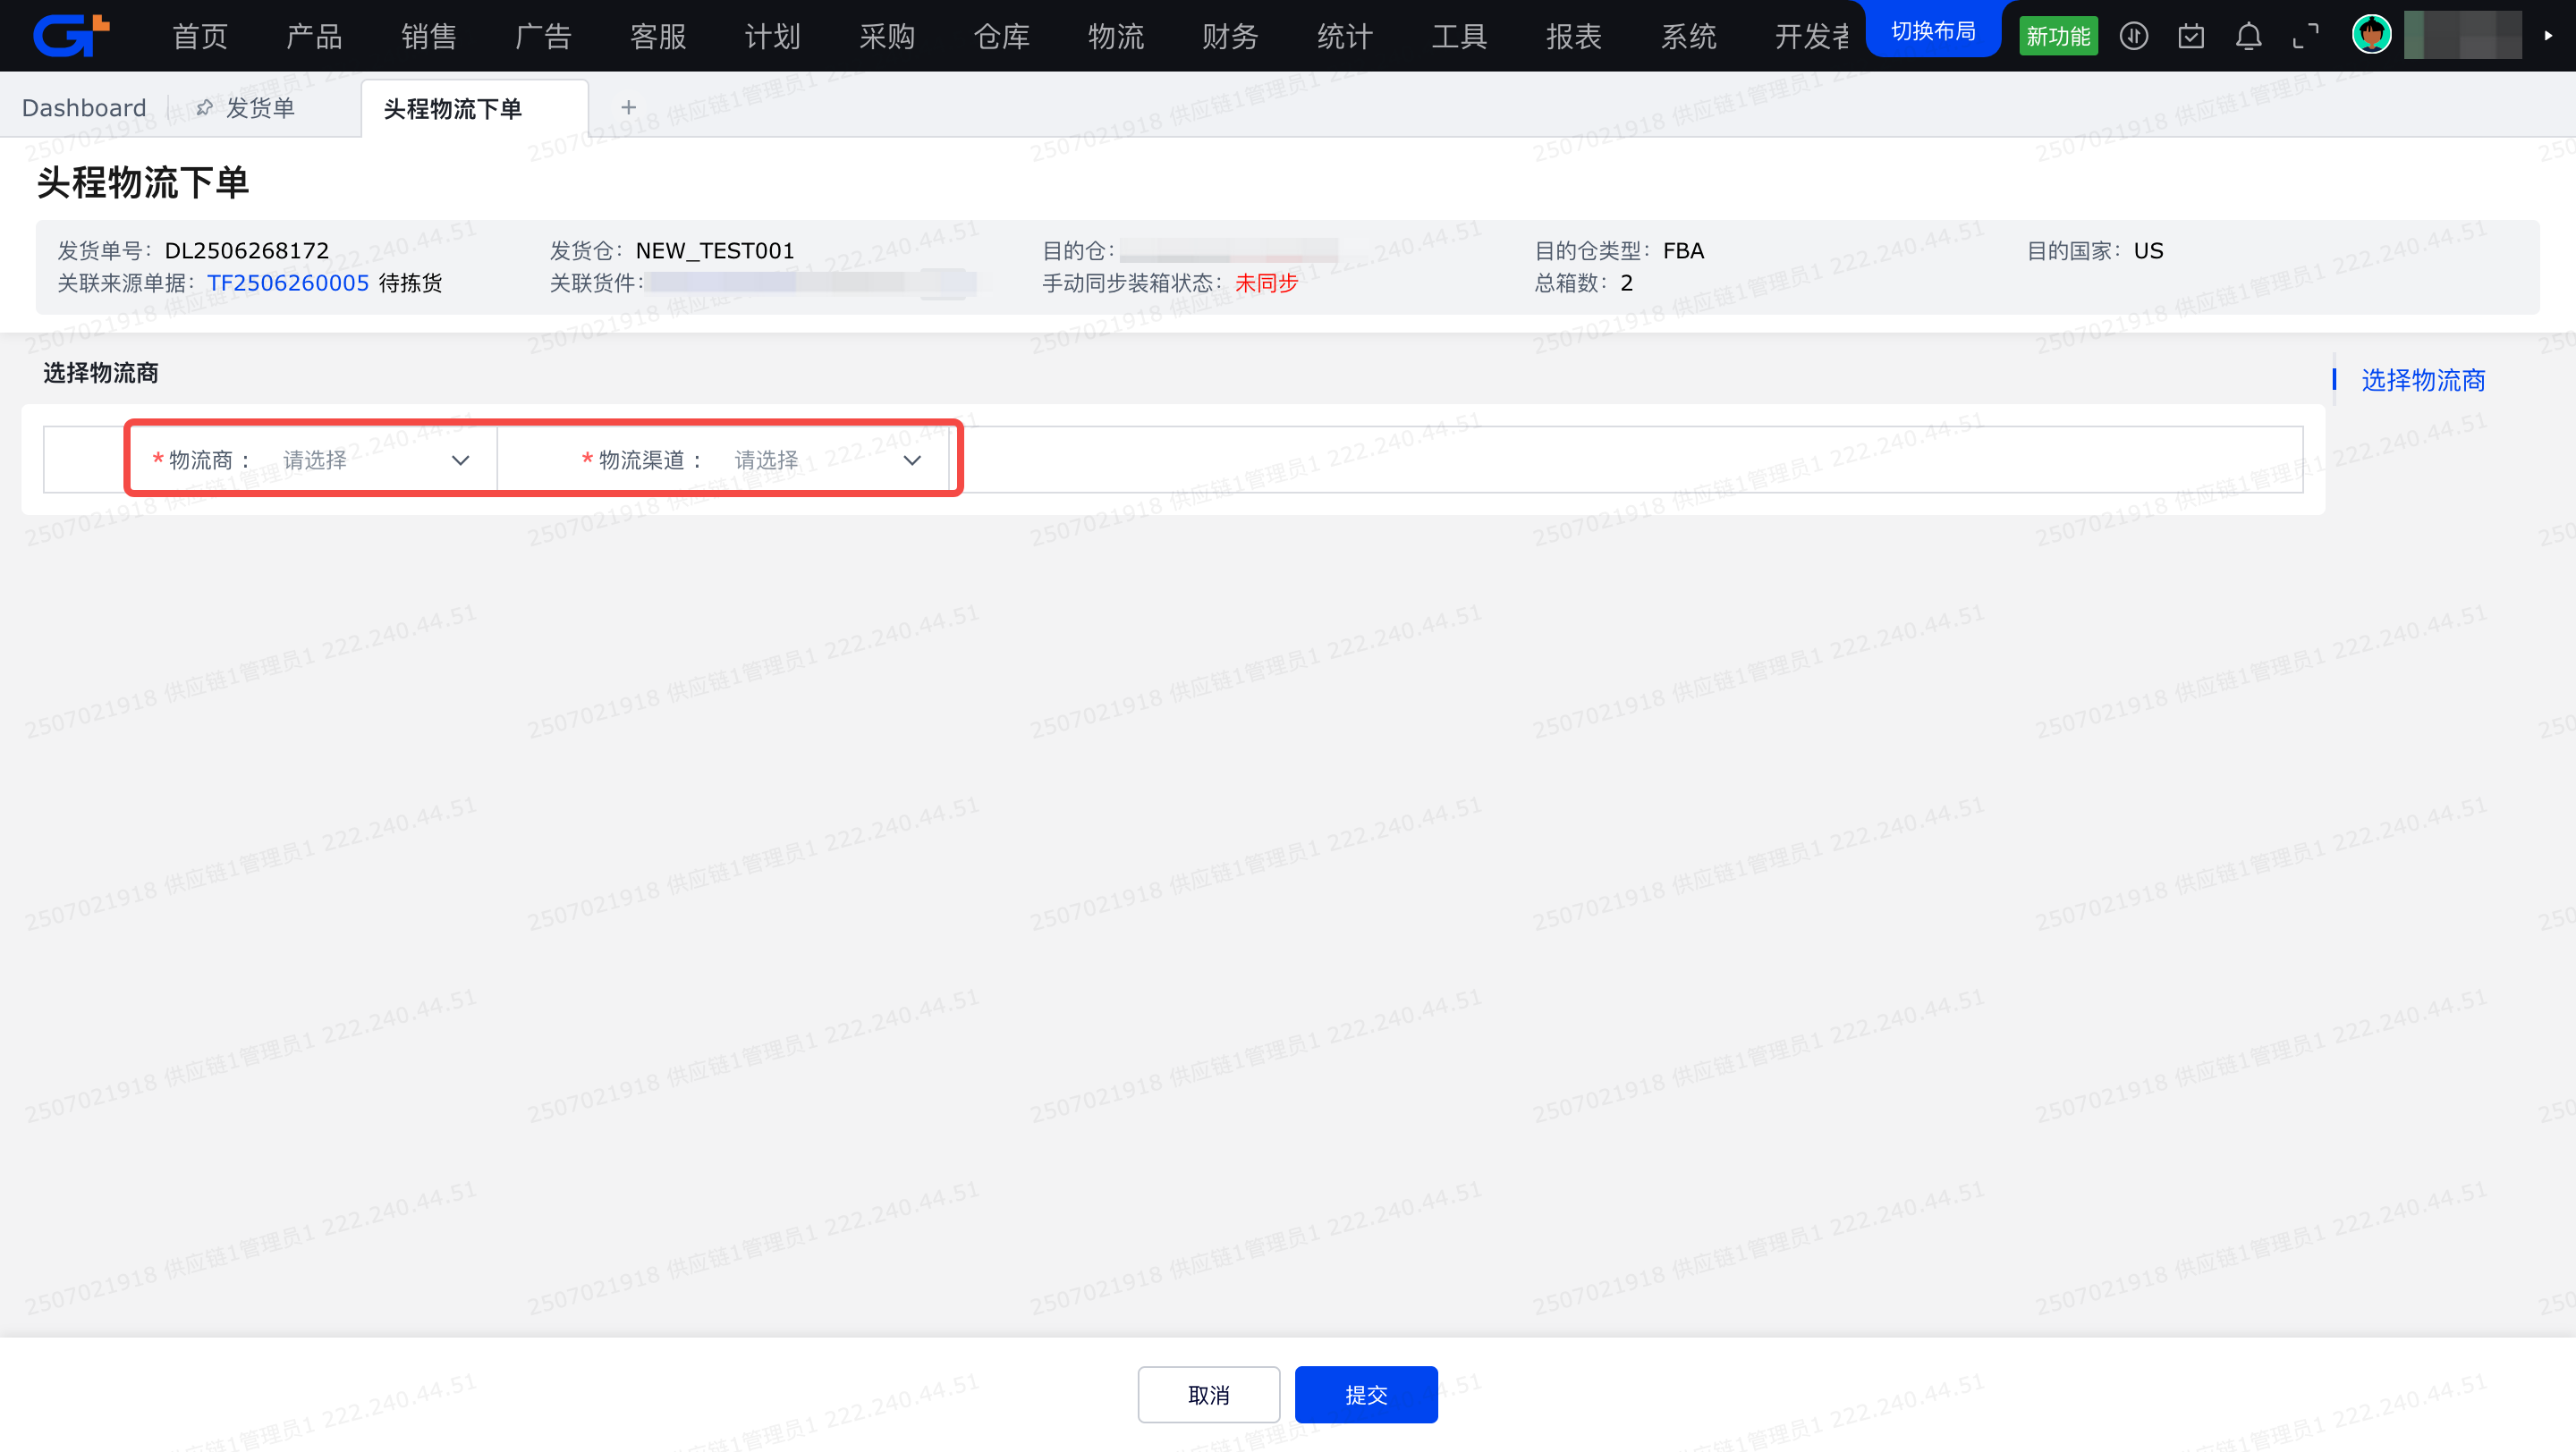Click the shipment number DL2506268172
2576x1452 pixels.
pyautogui.click(x=246, y=251)
